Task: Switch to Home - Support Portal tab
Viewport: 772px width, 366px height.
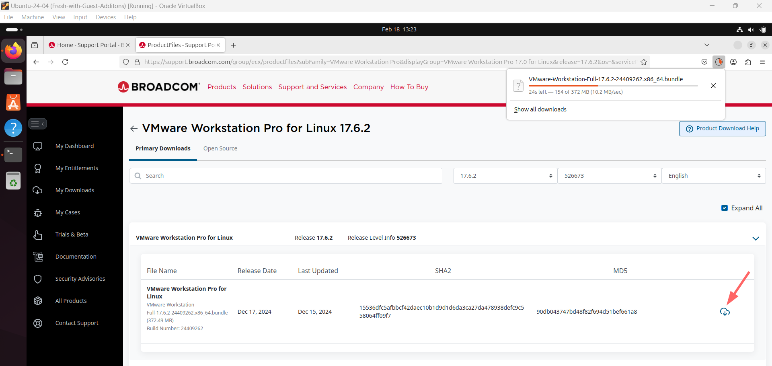Action: [89, 45]
